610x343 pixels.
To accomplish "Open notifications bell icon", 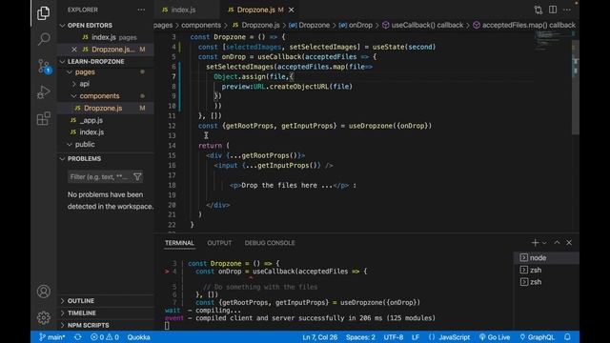I will 568,337.
